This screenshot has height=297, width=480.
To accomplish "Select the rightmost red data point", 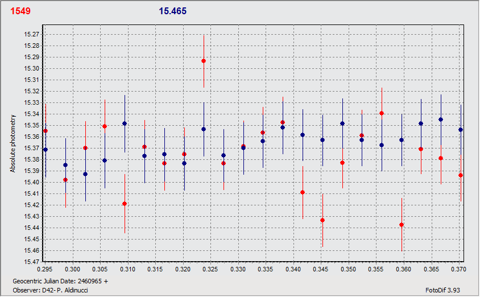I will pyautogui.click(x=461, y=175).
